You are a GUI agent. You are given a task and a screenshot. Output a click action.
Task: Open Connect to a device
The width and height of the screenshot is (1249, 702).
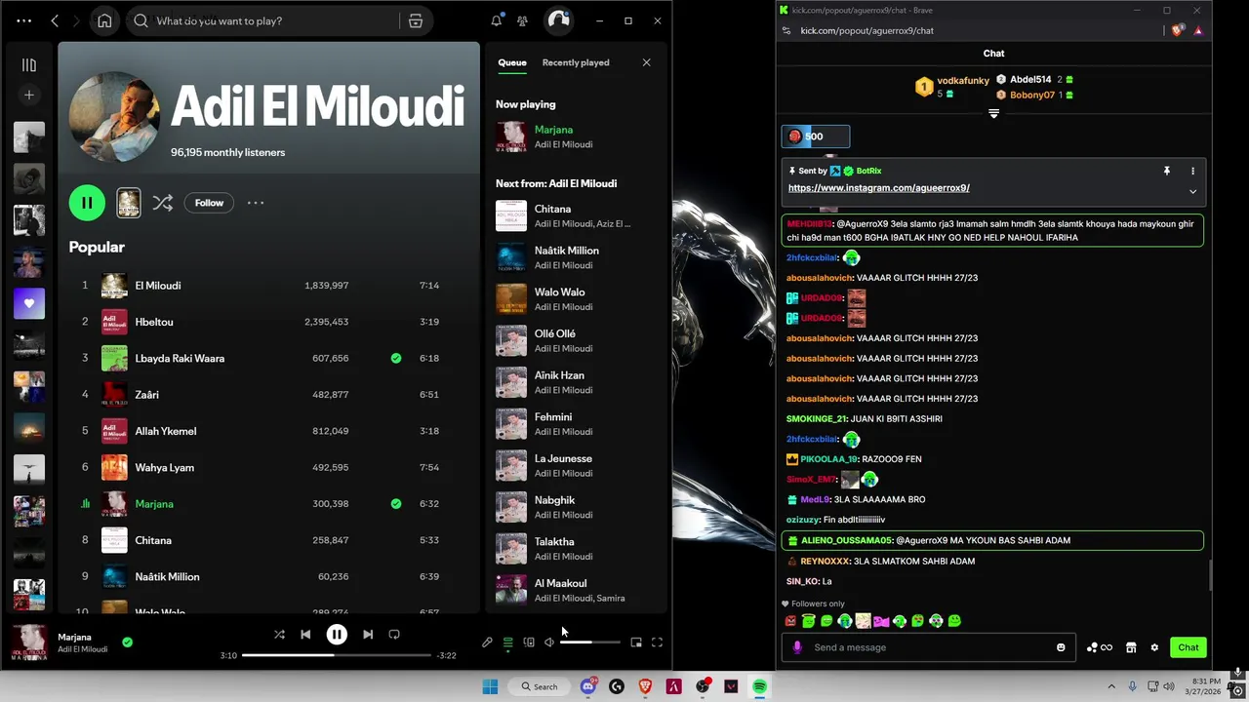pos(529,643)
